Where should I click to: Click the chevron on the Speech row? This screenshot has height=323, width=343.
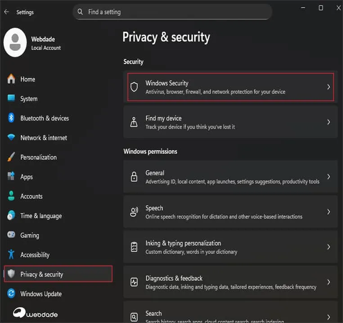(x=329, y=212)
